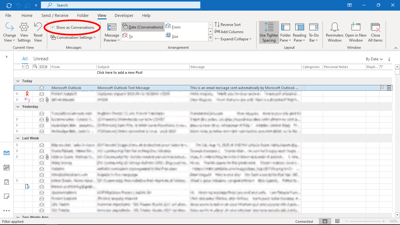The height and width of the screenshot is (225, 400).
Task: Click here to add a new Post
Action: [x=120, y=72]
